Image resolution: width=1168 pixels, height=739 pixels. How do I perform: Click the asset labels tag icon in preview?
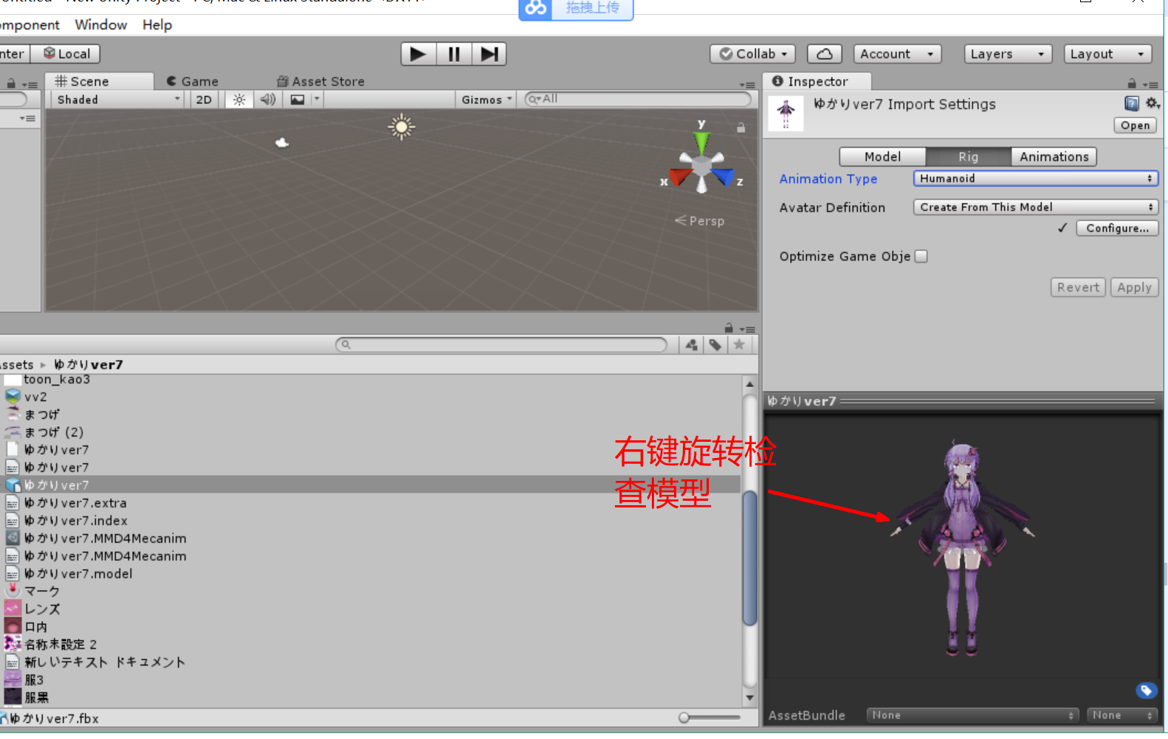tap(1146, 690)
